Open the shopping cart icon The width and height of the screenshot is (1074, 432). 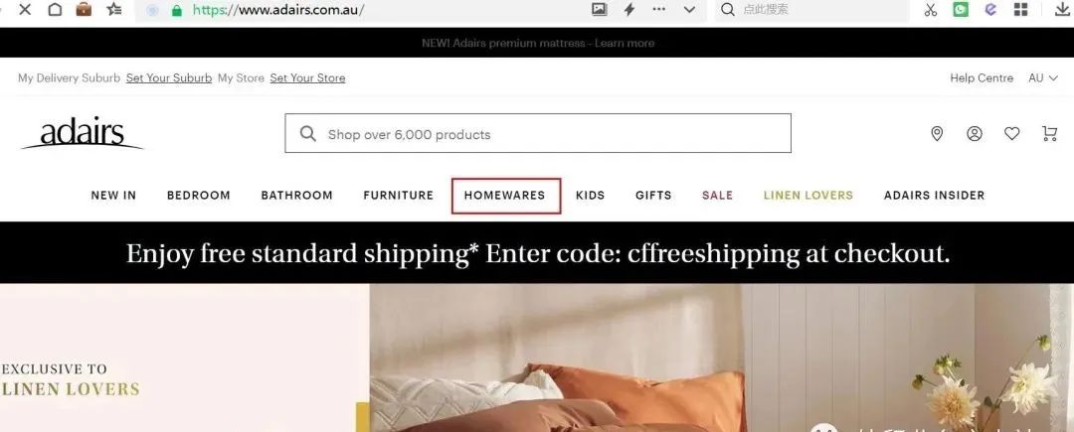[x=1049, y=134]
